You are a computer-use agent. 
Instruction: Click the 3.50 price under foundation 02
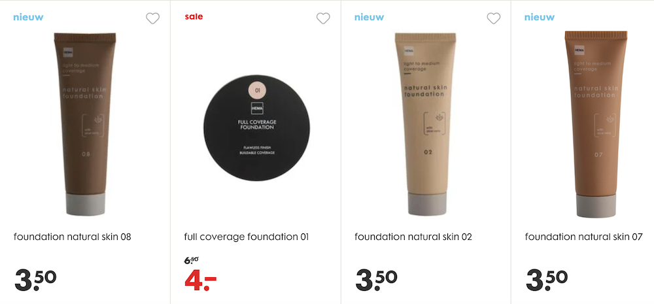[377, 280]
